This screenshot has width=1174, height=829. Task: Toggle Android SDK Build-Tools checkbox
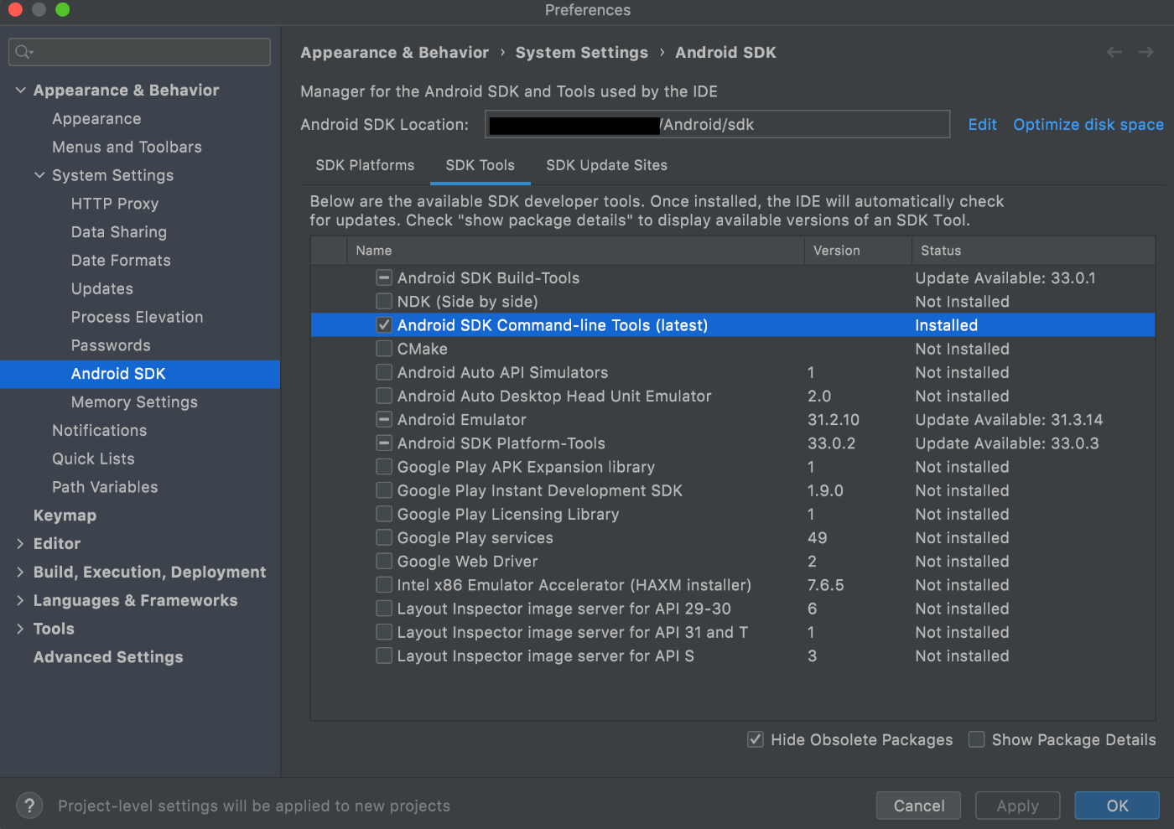(384, 277)
